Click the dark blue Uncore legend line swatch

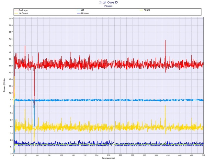point(79,13)
